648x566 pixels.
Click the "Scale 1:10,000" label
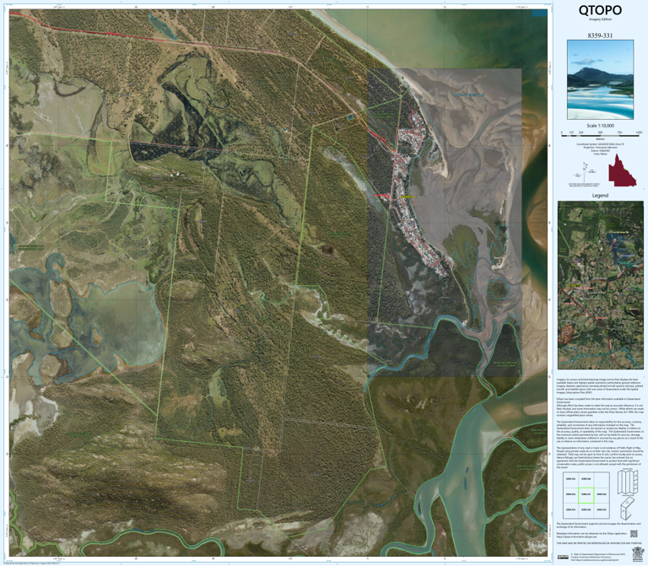pos(600,126)
